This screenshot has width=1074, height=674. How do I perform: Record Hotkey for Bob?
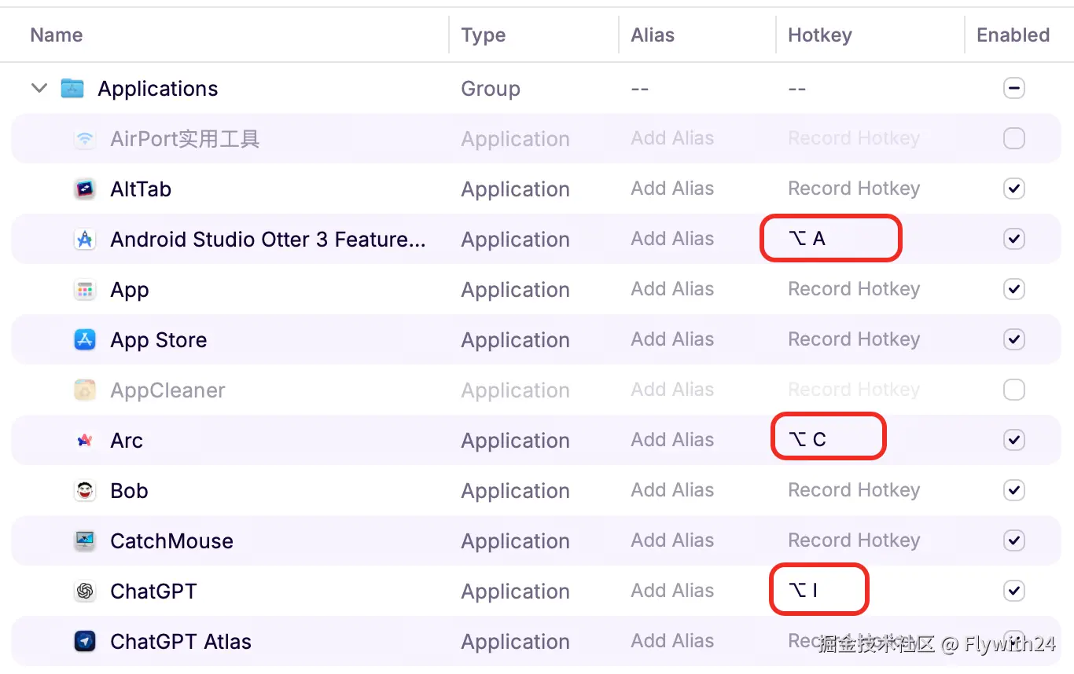click(854, 491)
